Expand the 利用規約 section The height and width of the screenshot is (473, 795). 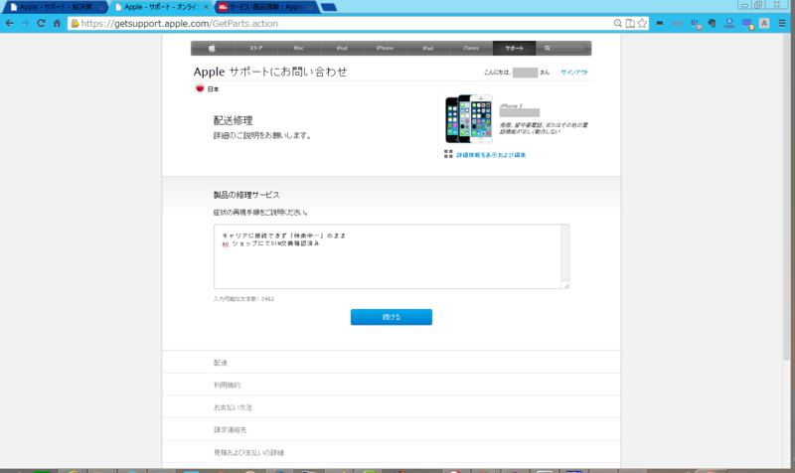coord(392,385)
